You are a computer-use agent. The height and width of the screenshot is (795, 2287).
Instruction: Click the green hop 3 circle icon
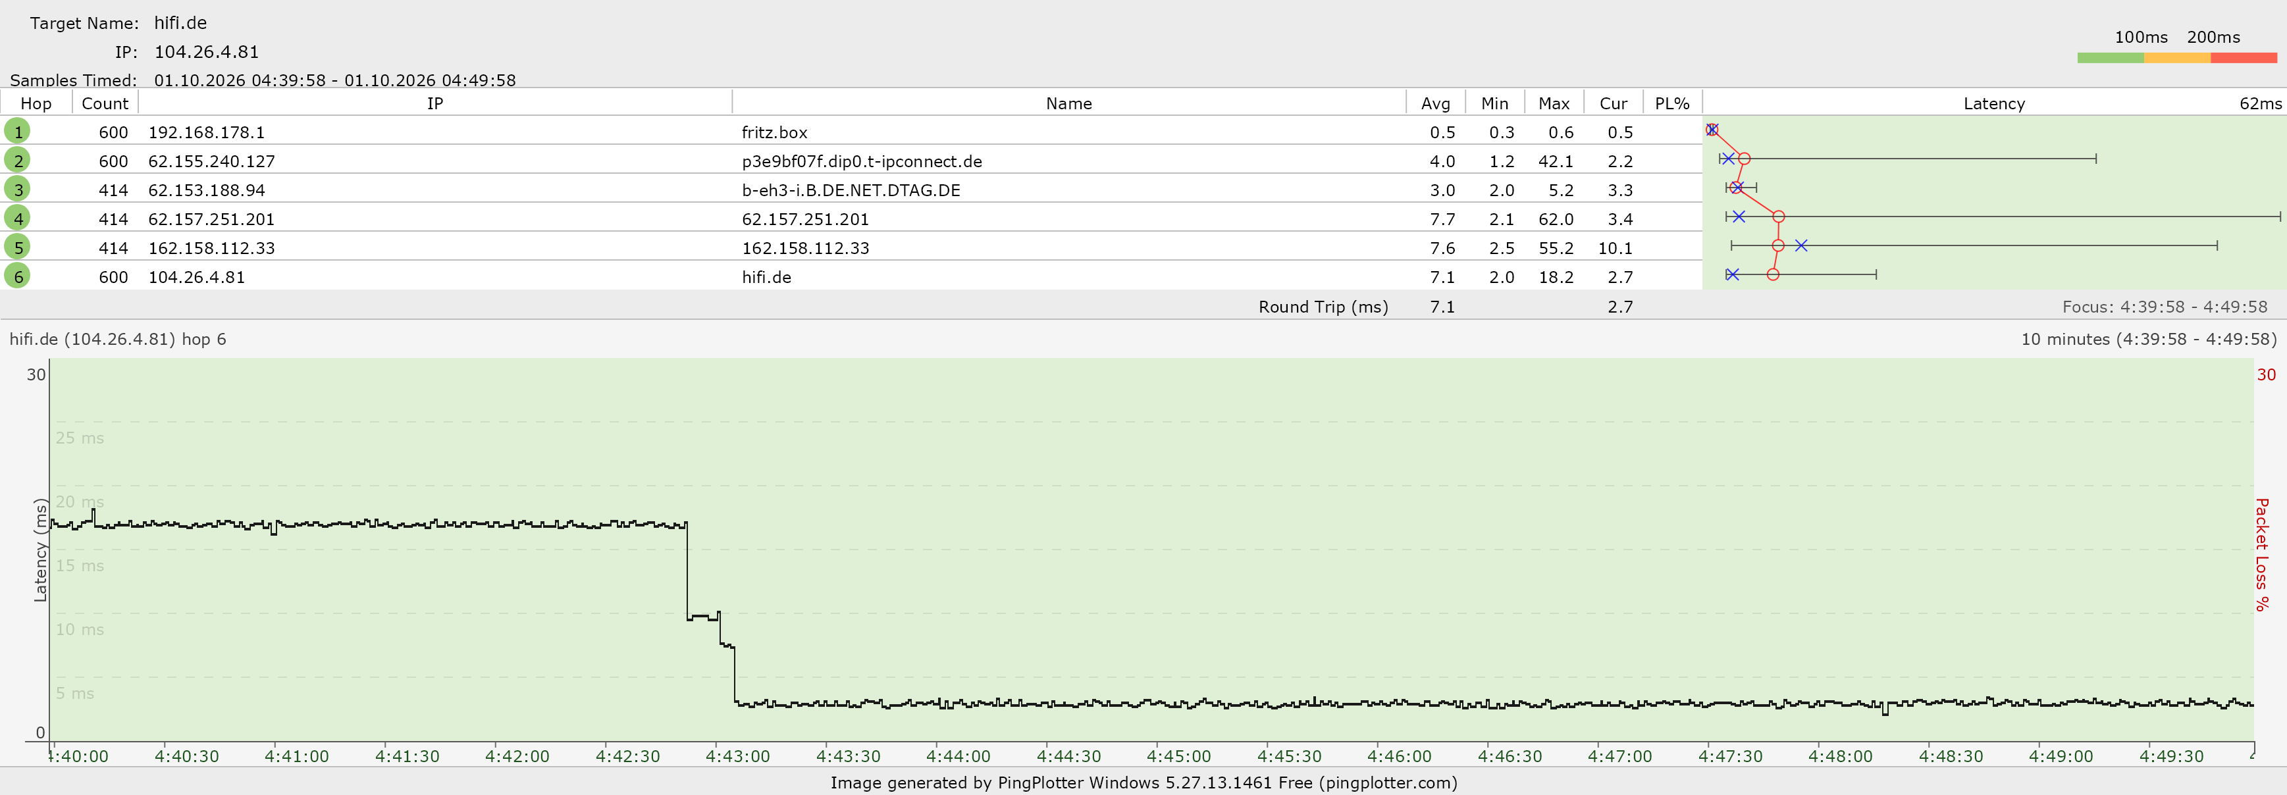(18, 189)
